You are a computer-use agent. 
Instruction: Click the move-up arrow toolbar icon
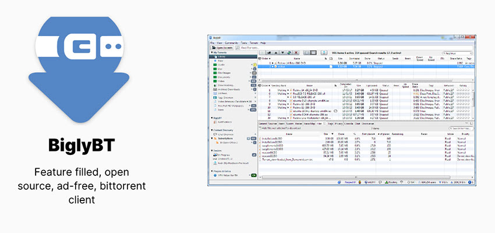pyautogui.click(x=276, y=53)
